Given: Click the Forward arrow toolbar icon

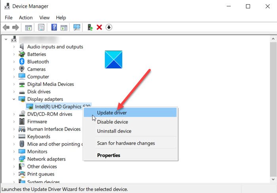Looking at the screenshot, I should click(15, 27).
